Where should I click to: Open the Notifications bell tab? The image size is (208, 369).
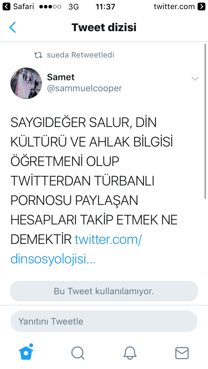click(130, 353)
